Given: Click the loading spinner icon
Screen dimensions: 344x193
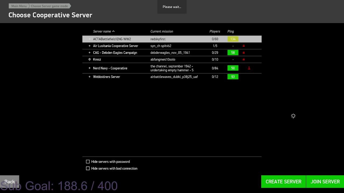Looking at the screenshot, I should [293, 116].
